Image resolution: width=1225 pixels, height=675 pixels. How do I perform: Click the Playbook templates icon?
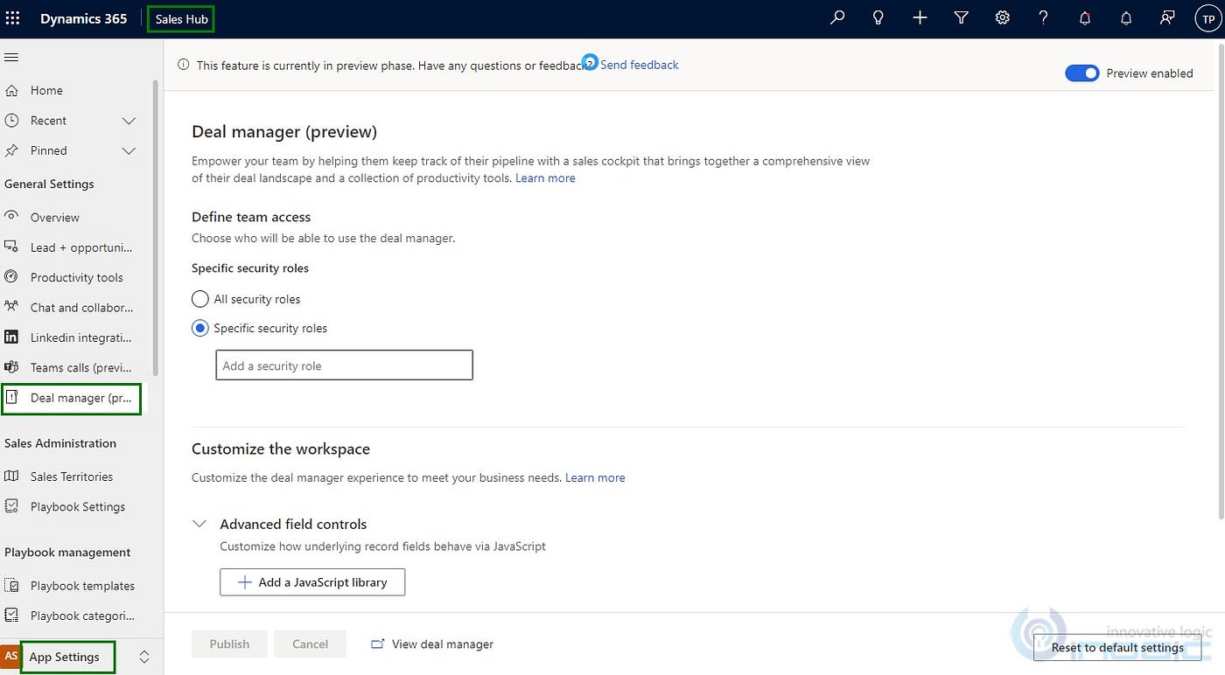(x=11, y=585)
